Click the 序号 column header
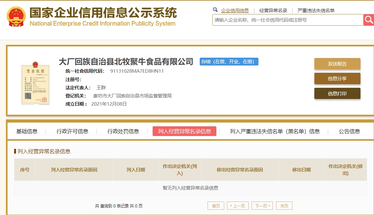374x215 pixels. click(25, 170)
